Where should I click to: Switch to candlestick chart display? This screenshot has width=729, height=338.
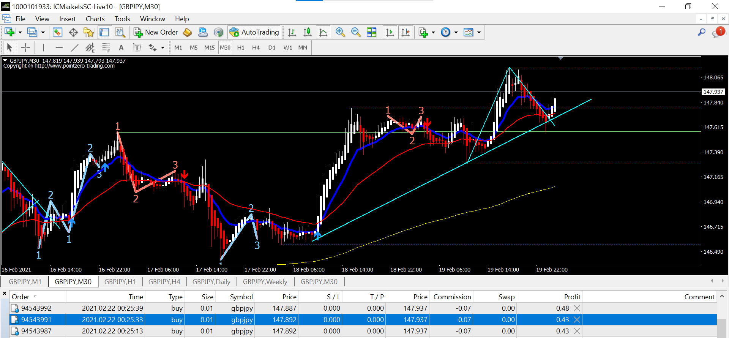click(308, 32)
